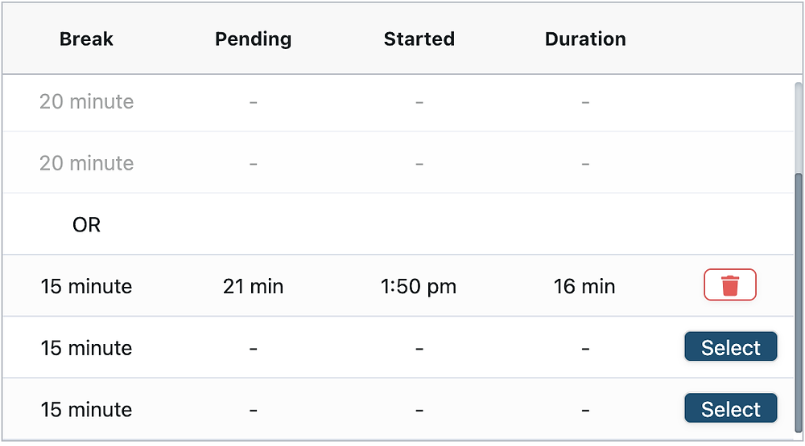805x446 pixels.
Task: Click the Duration dash in second 20 minute row
Action: click(x=585, y=164)
